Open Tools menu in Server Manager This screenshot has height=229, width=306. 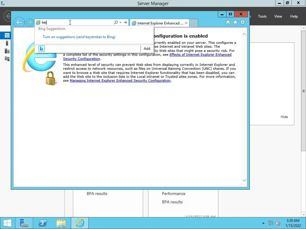(x=262, y=16)
